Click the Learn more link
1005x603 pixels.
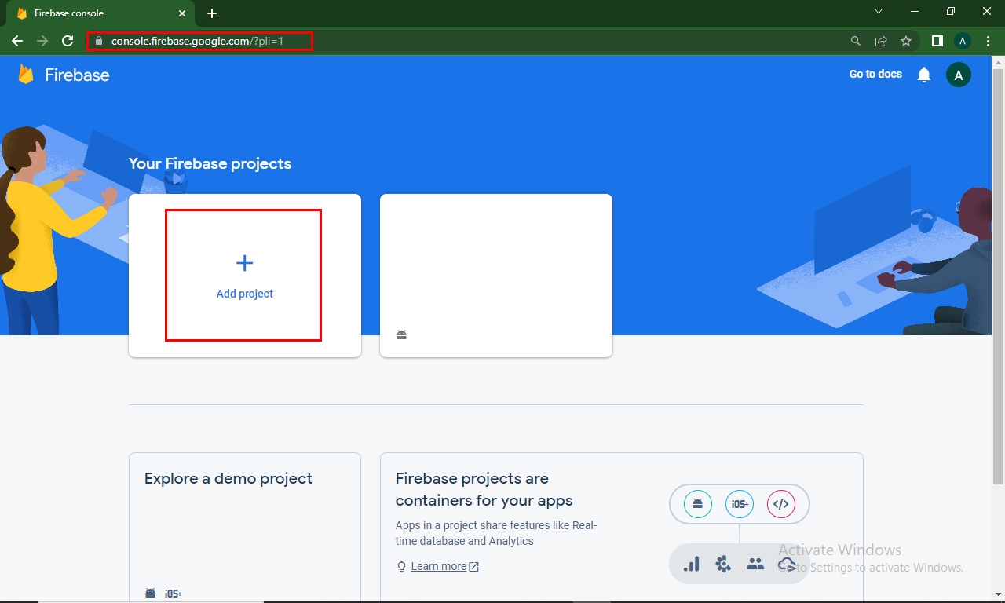[x=438, y=566]
